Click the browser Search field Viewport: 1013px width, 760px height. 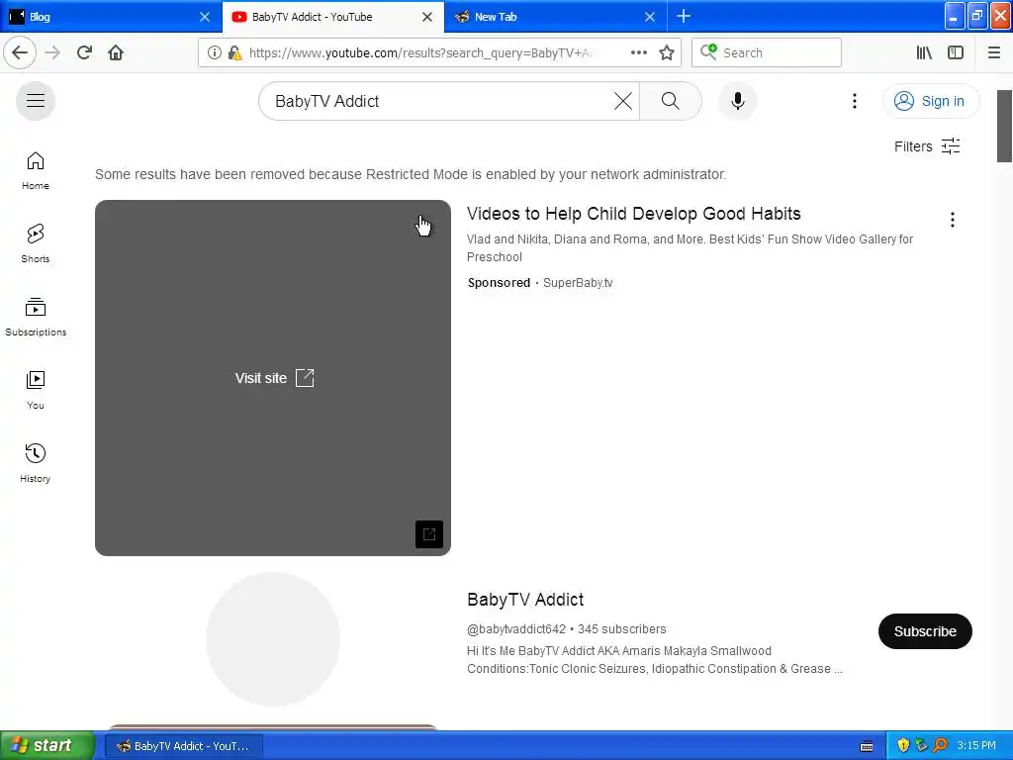tap(767, 52)
